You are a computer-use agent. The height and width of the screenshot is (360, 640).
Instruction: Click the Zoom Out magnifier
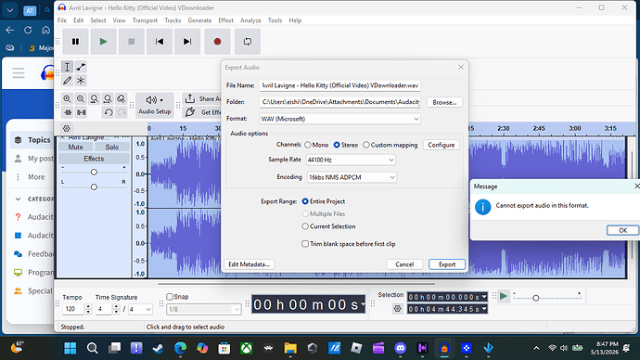(x=81, y=98)
